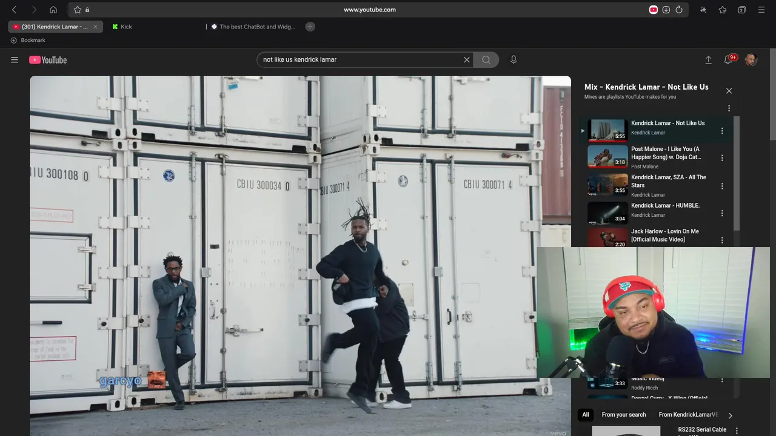Open the Kendrick Lamar - HUMBLE. title
This screenshot has width=776, height=436.
[665, 206]
